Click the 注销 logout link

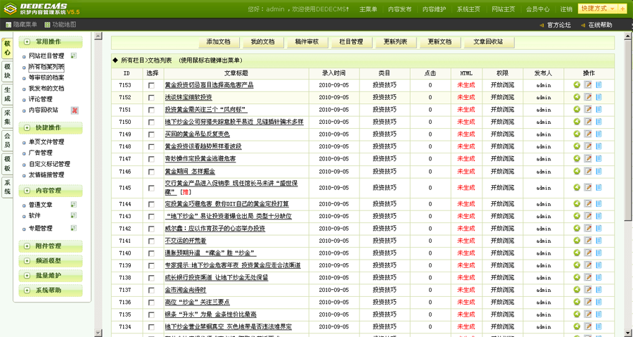tap(566, 9)
